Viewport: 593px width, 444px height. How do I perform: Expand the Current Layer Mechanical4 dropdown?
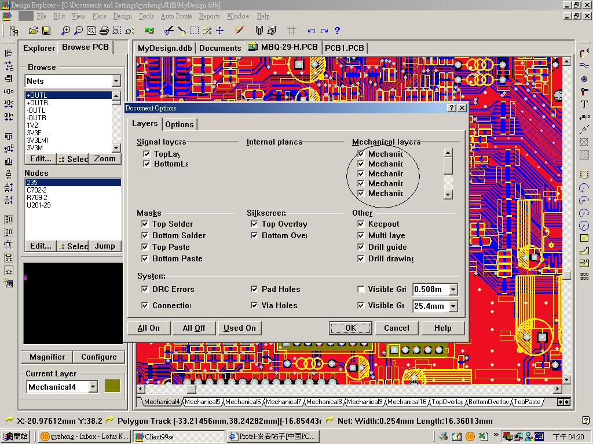tap(93, 387)
